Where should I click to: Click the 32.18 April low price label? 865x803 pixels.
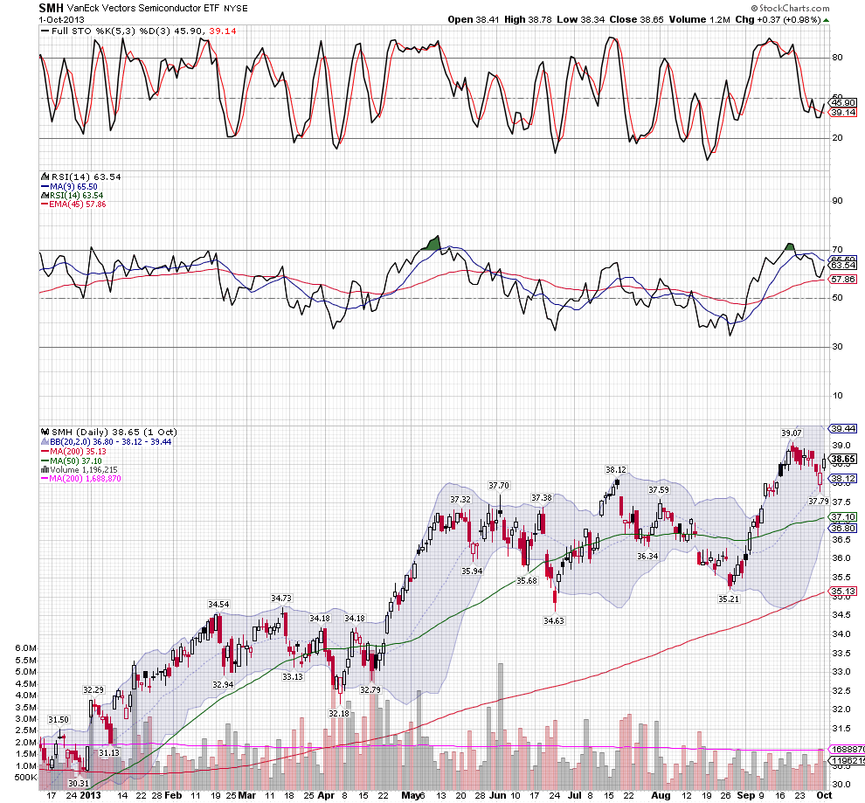[x=338, y=713]
